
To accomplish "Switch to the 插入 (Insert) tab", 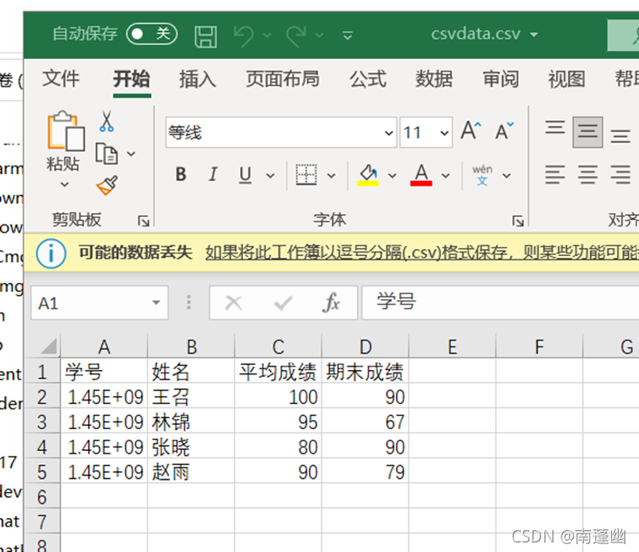I will point(198,78).
